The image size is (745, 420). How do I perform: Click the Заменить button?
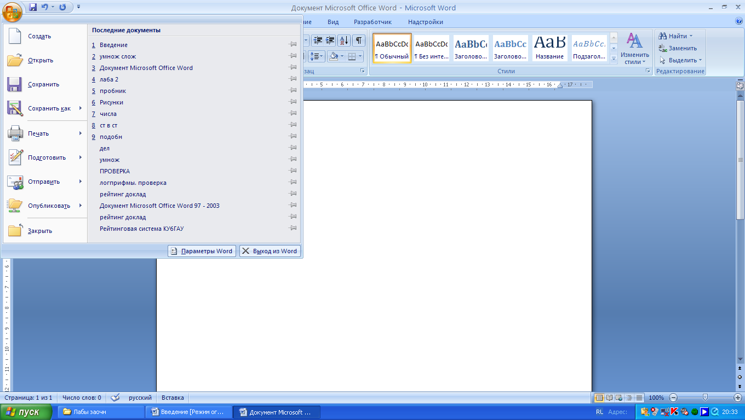(678, 48)
